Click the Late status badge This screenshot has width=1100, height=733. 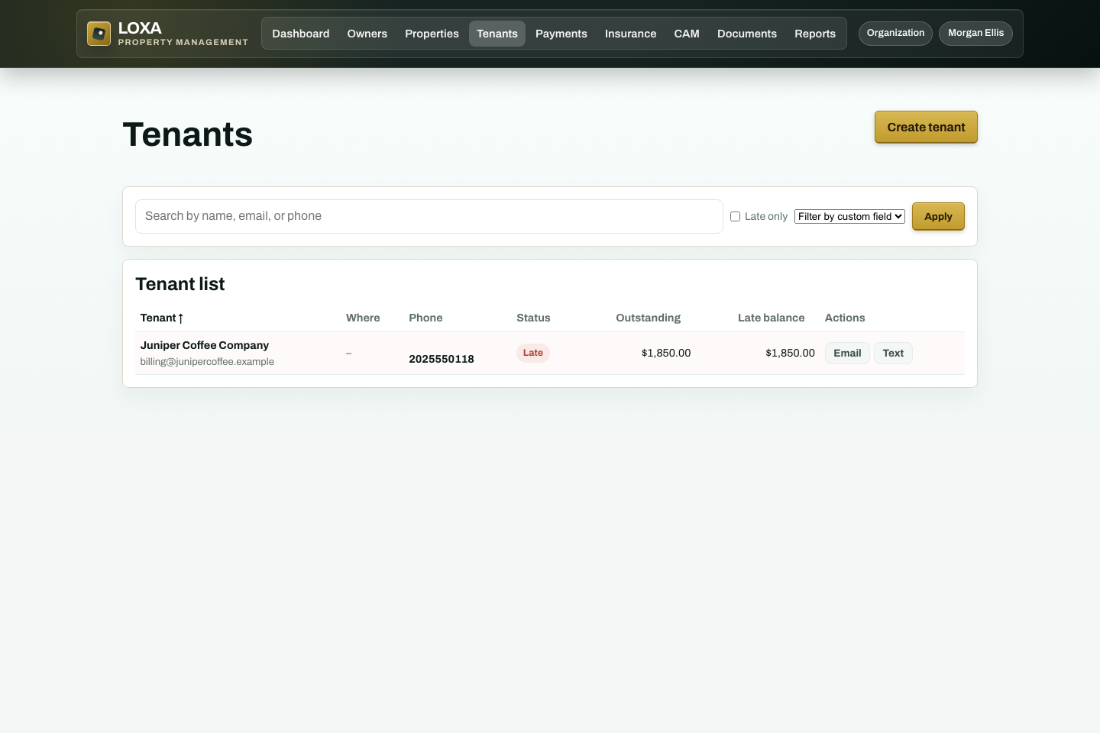point(533,353)
